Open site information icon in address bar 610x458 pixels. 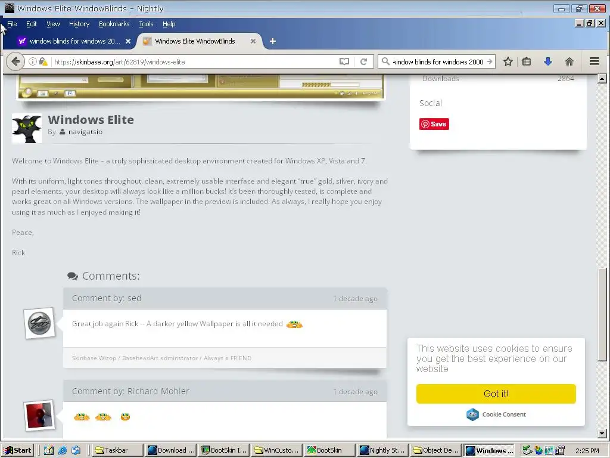point(33,61)
